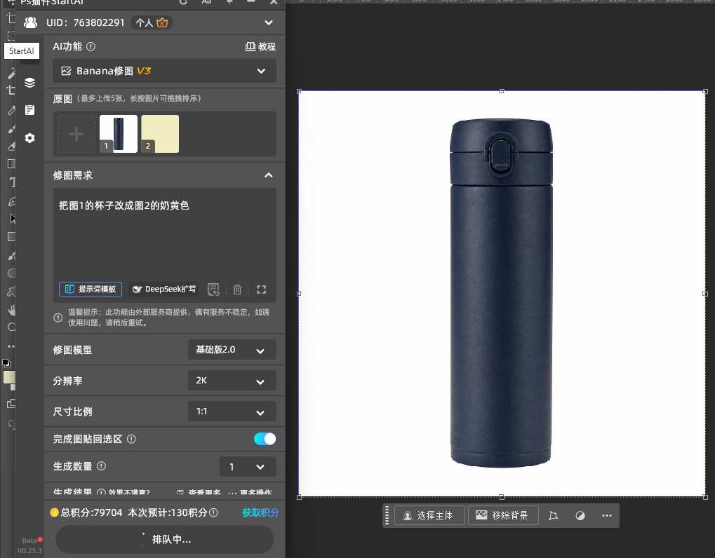Click the top-center transform handle on canvas
715x558 pixels.
(502, 91)
